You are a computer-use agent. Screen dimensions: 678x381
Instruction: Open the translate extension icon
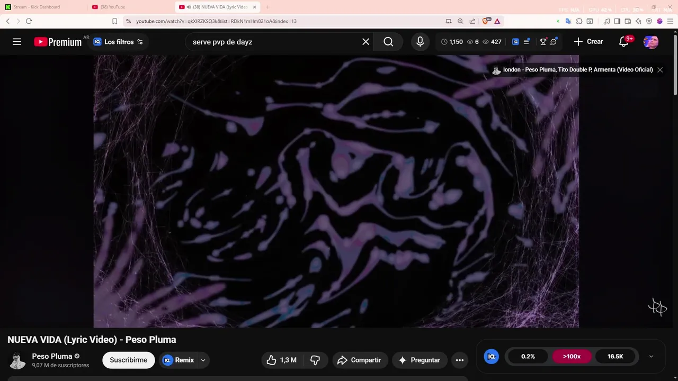tap(568, 21)
